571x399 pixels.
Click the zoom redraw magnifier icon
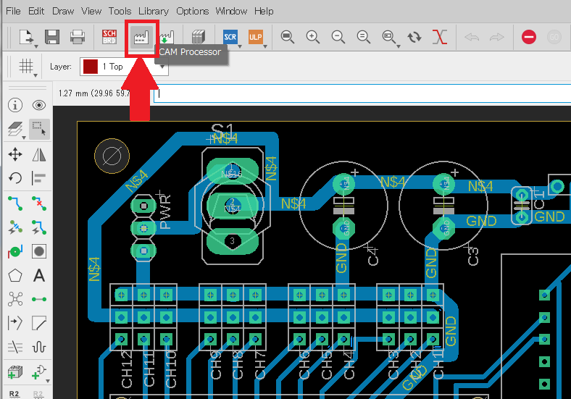click(364, 37)
